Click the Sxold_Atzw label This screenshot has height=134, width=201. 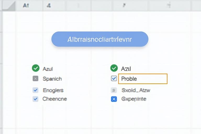click(136, 90)
